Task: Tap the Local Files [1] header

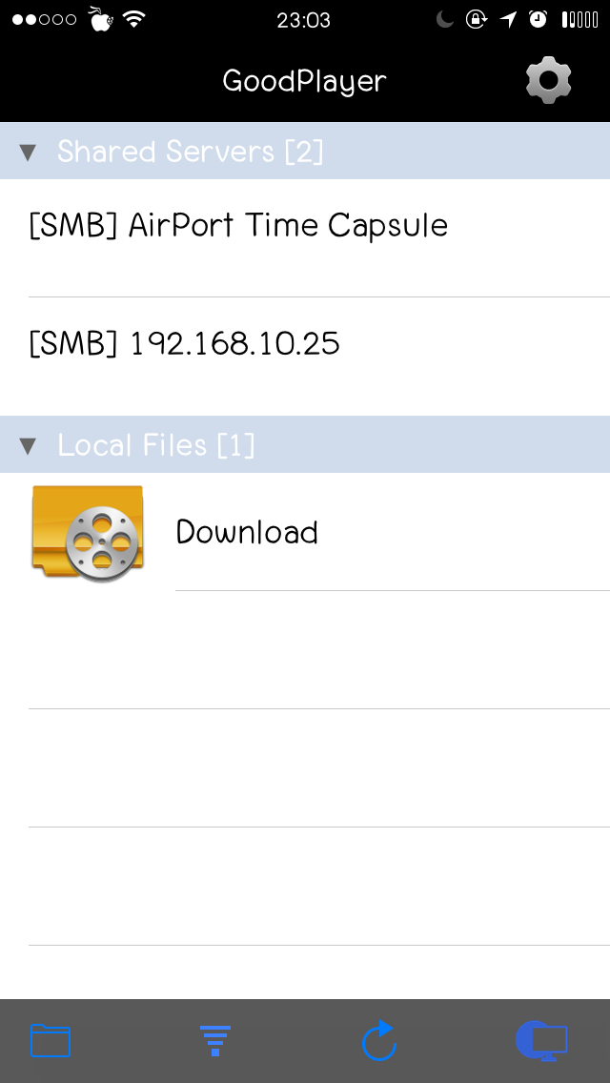Action: click(156, 445)
